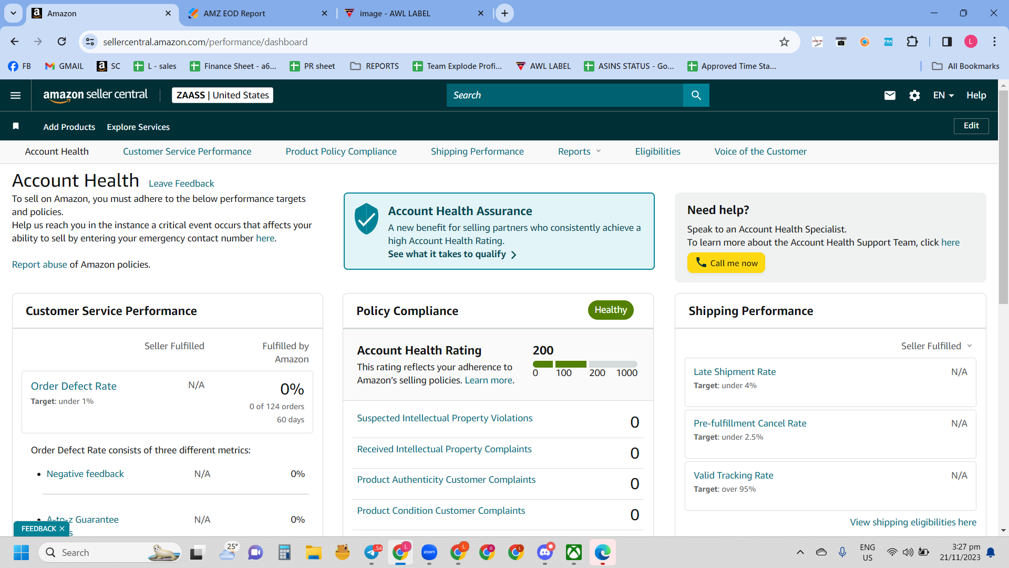Open the Chrome three-dot menu

994,42
